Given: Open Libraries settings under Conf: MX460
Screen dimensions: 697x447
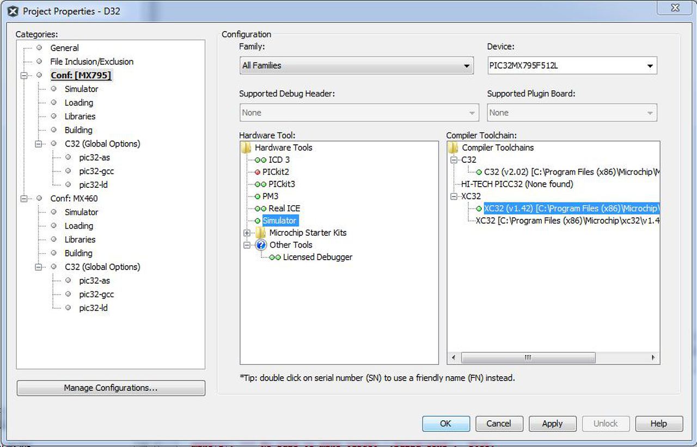Looking at the screenshot, I should pyautogui.click(x=80, y=240).
